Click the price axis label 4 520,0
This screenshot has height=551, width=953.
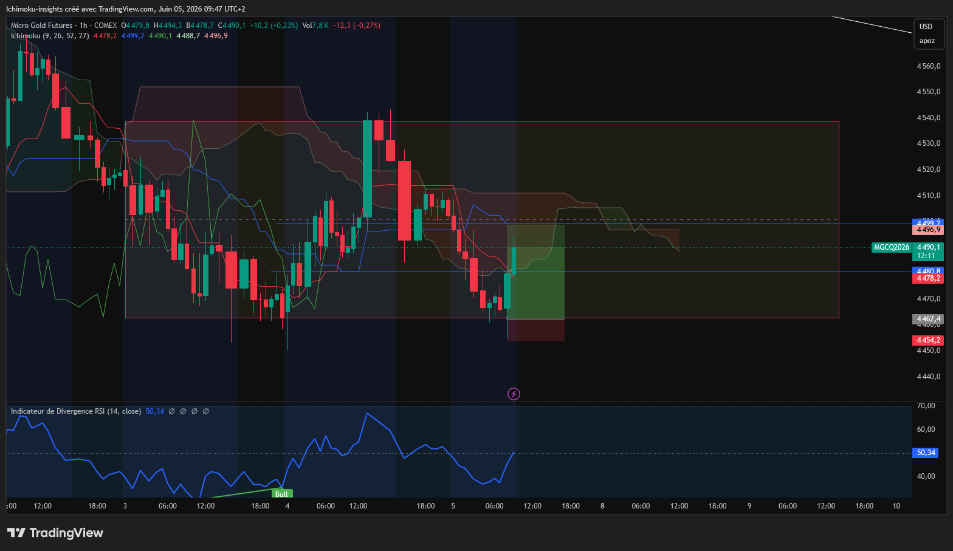(x=929, y=169)
